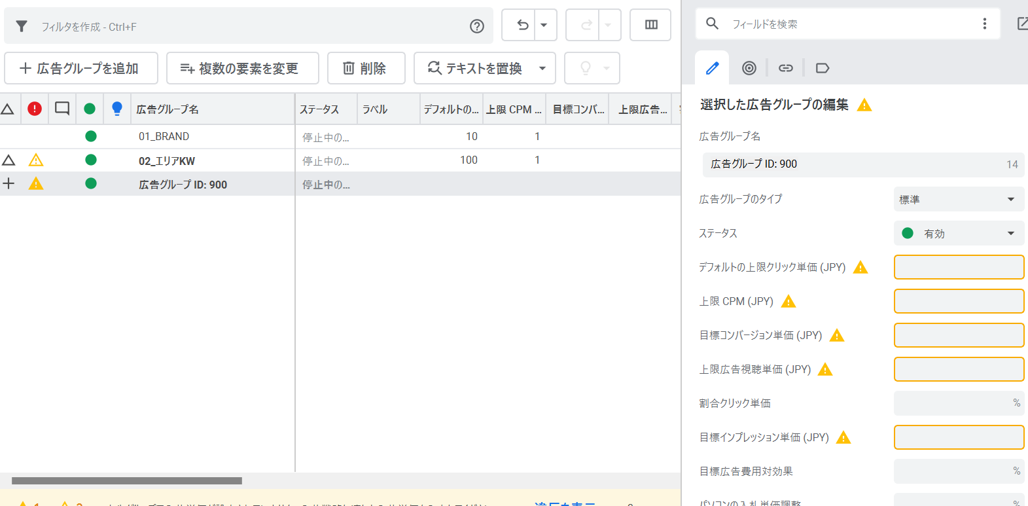Sort by 上限 CPM column header
1028x506 pixels.
[514, 109]
